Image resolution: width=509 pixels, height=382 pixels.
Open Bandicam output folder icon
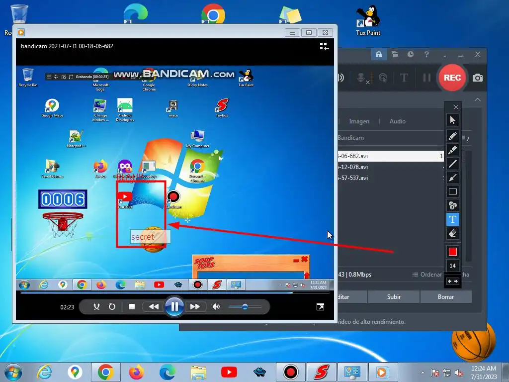click(x=395, y=54)
